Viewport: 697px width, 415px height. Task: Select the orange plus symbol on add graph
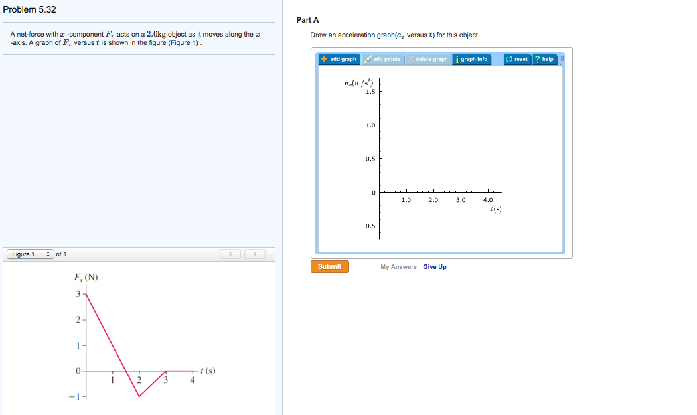325,59
